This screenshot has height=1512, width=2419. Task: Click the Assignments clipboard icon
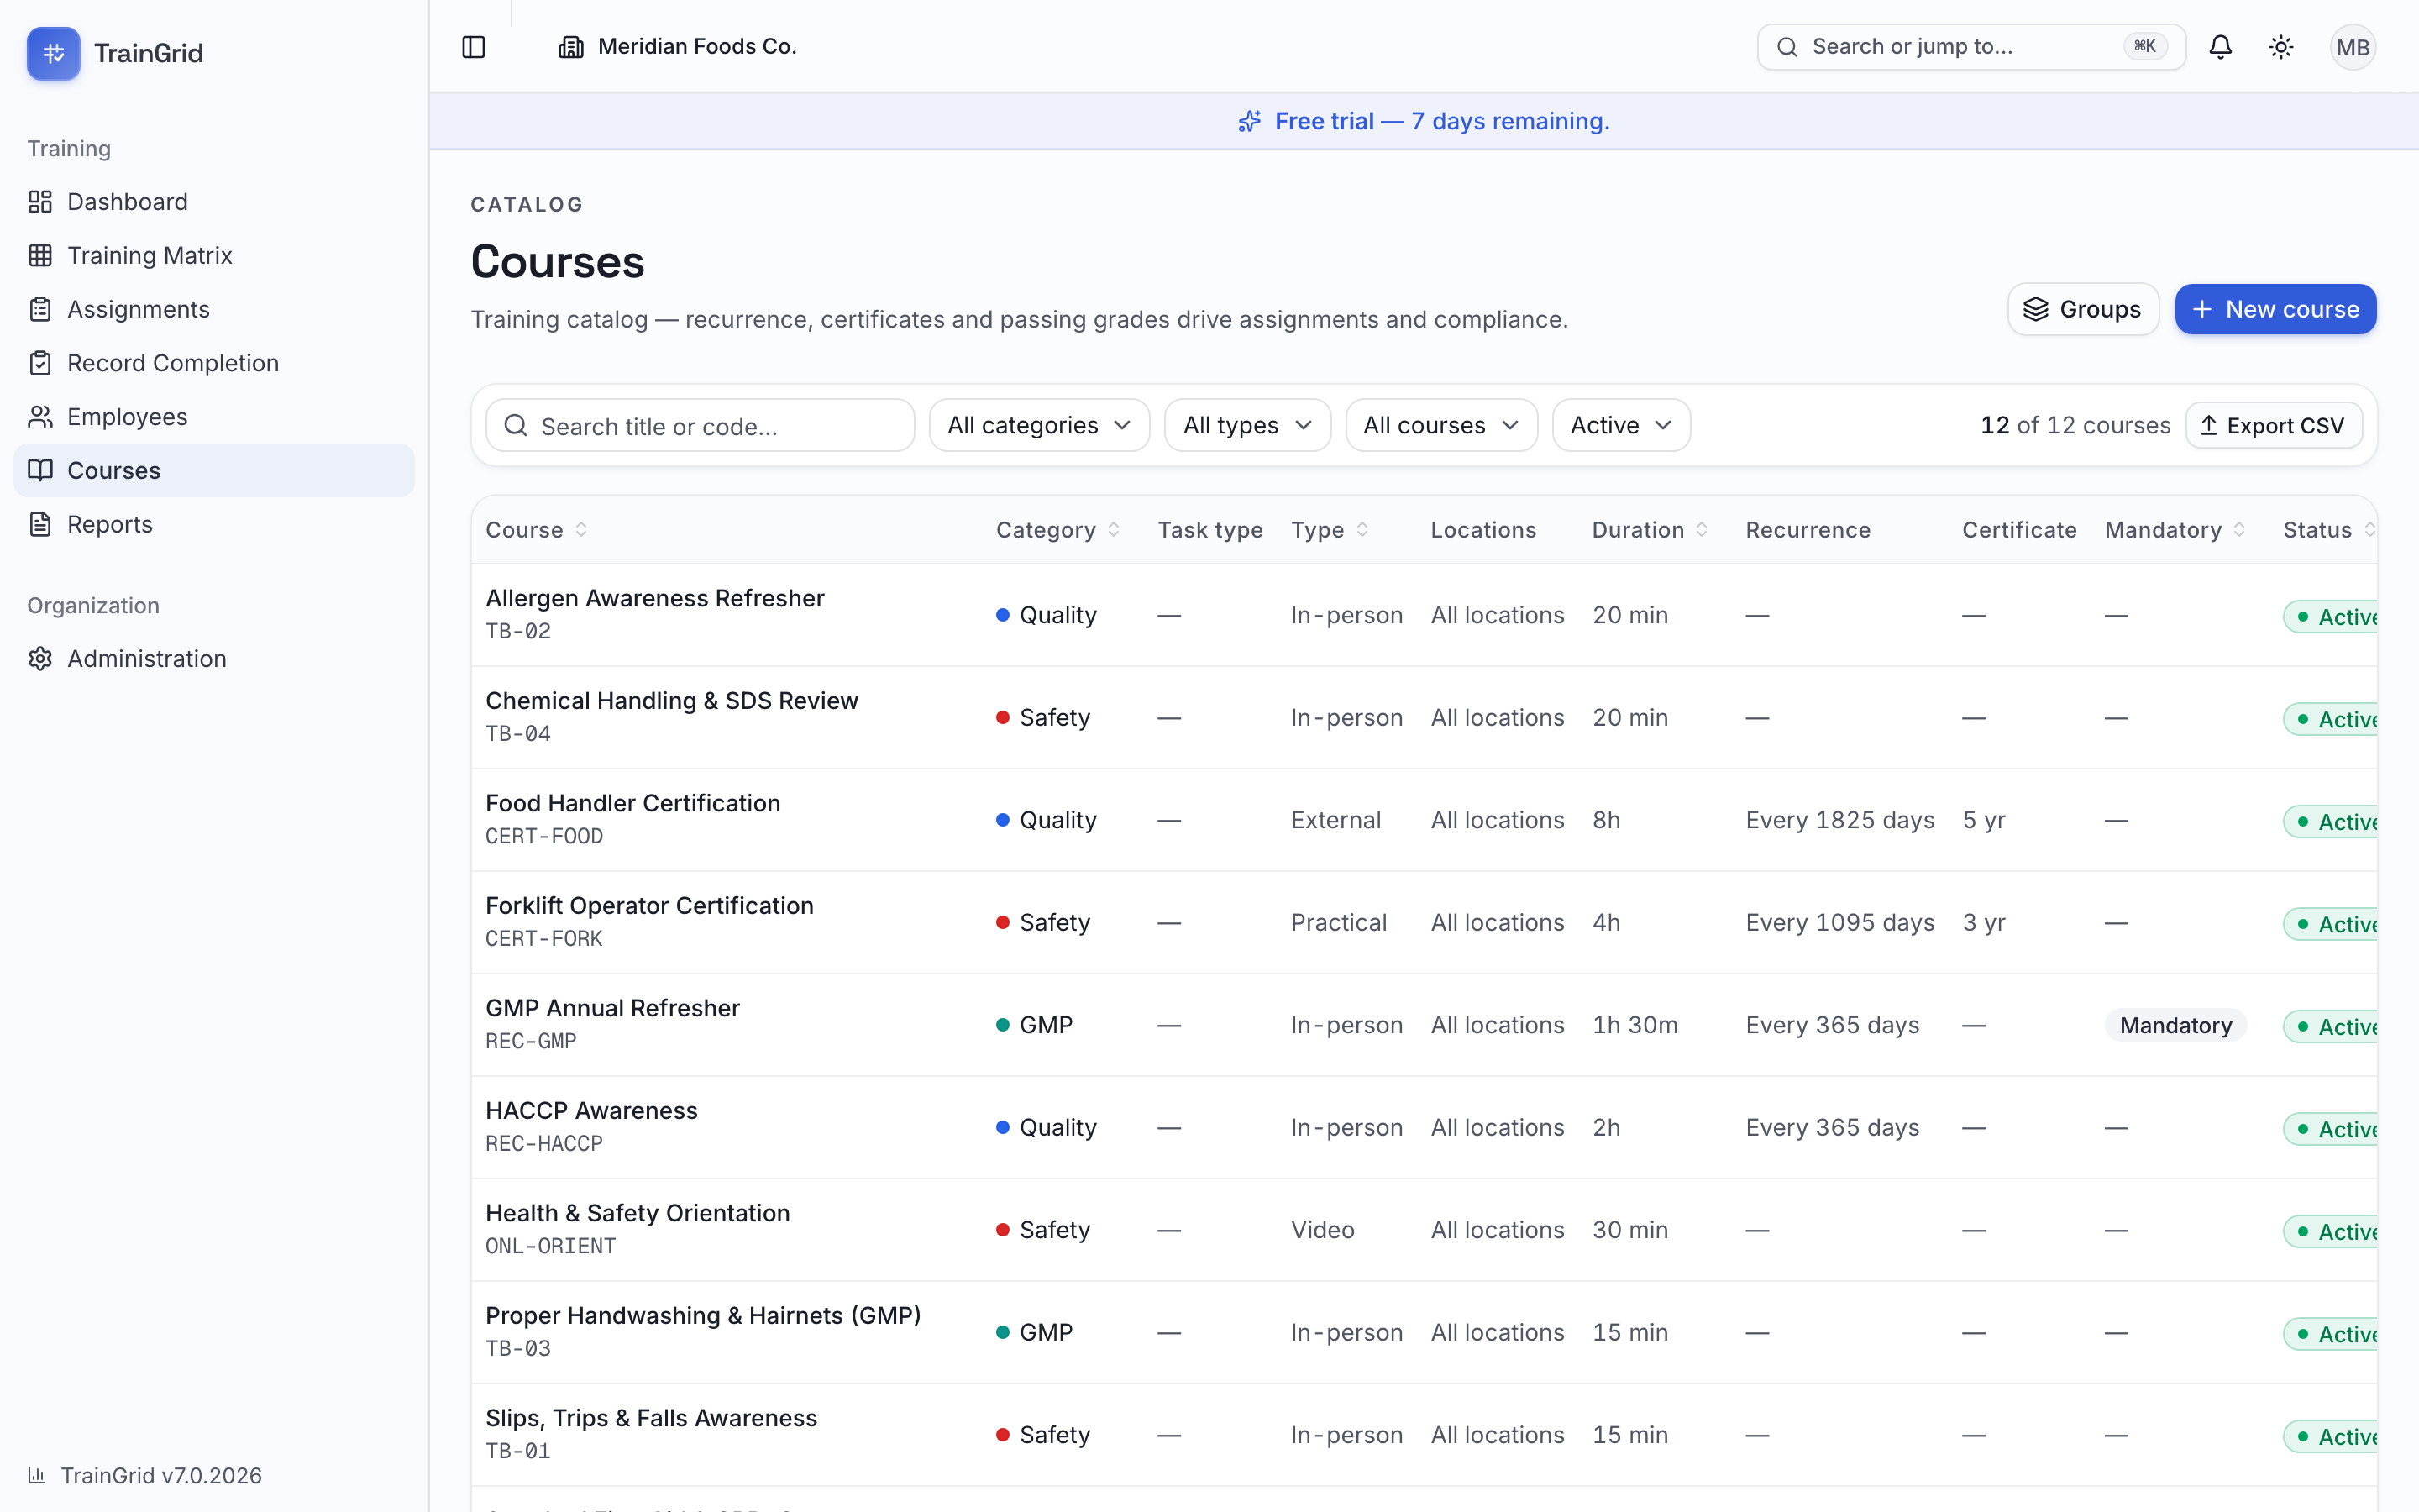pyautogui.click(x=40, y=309)
